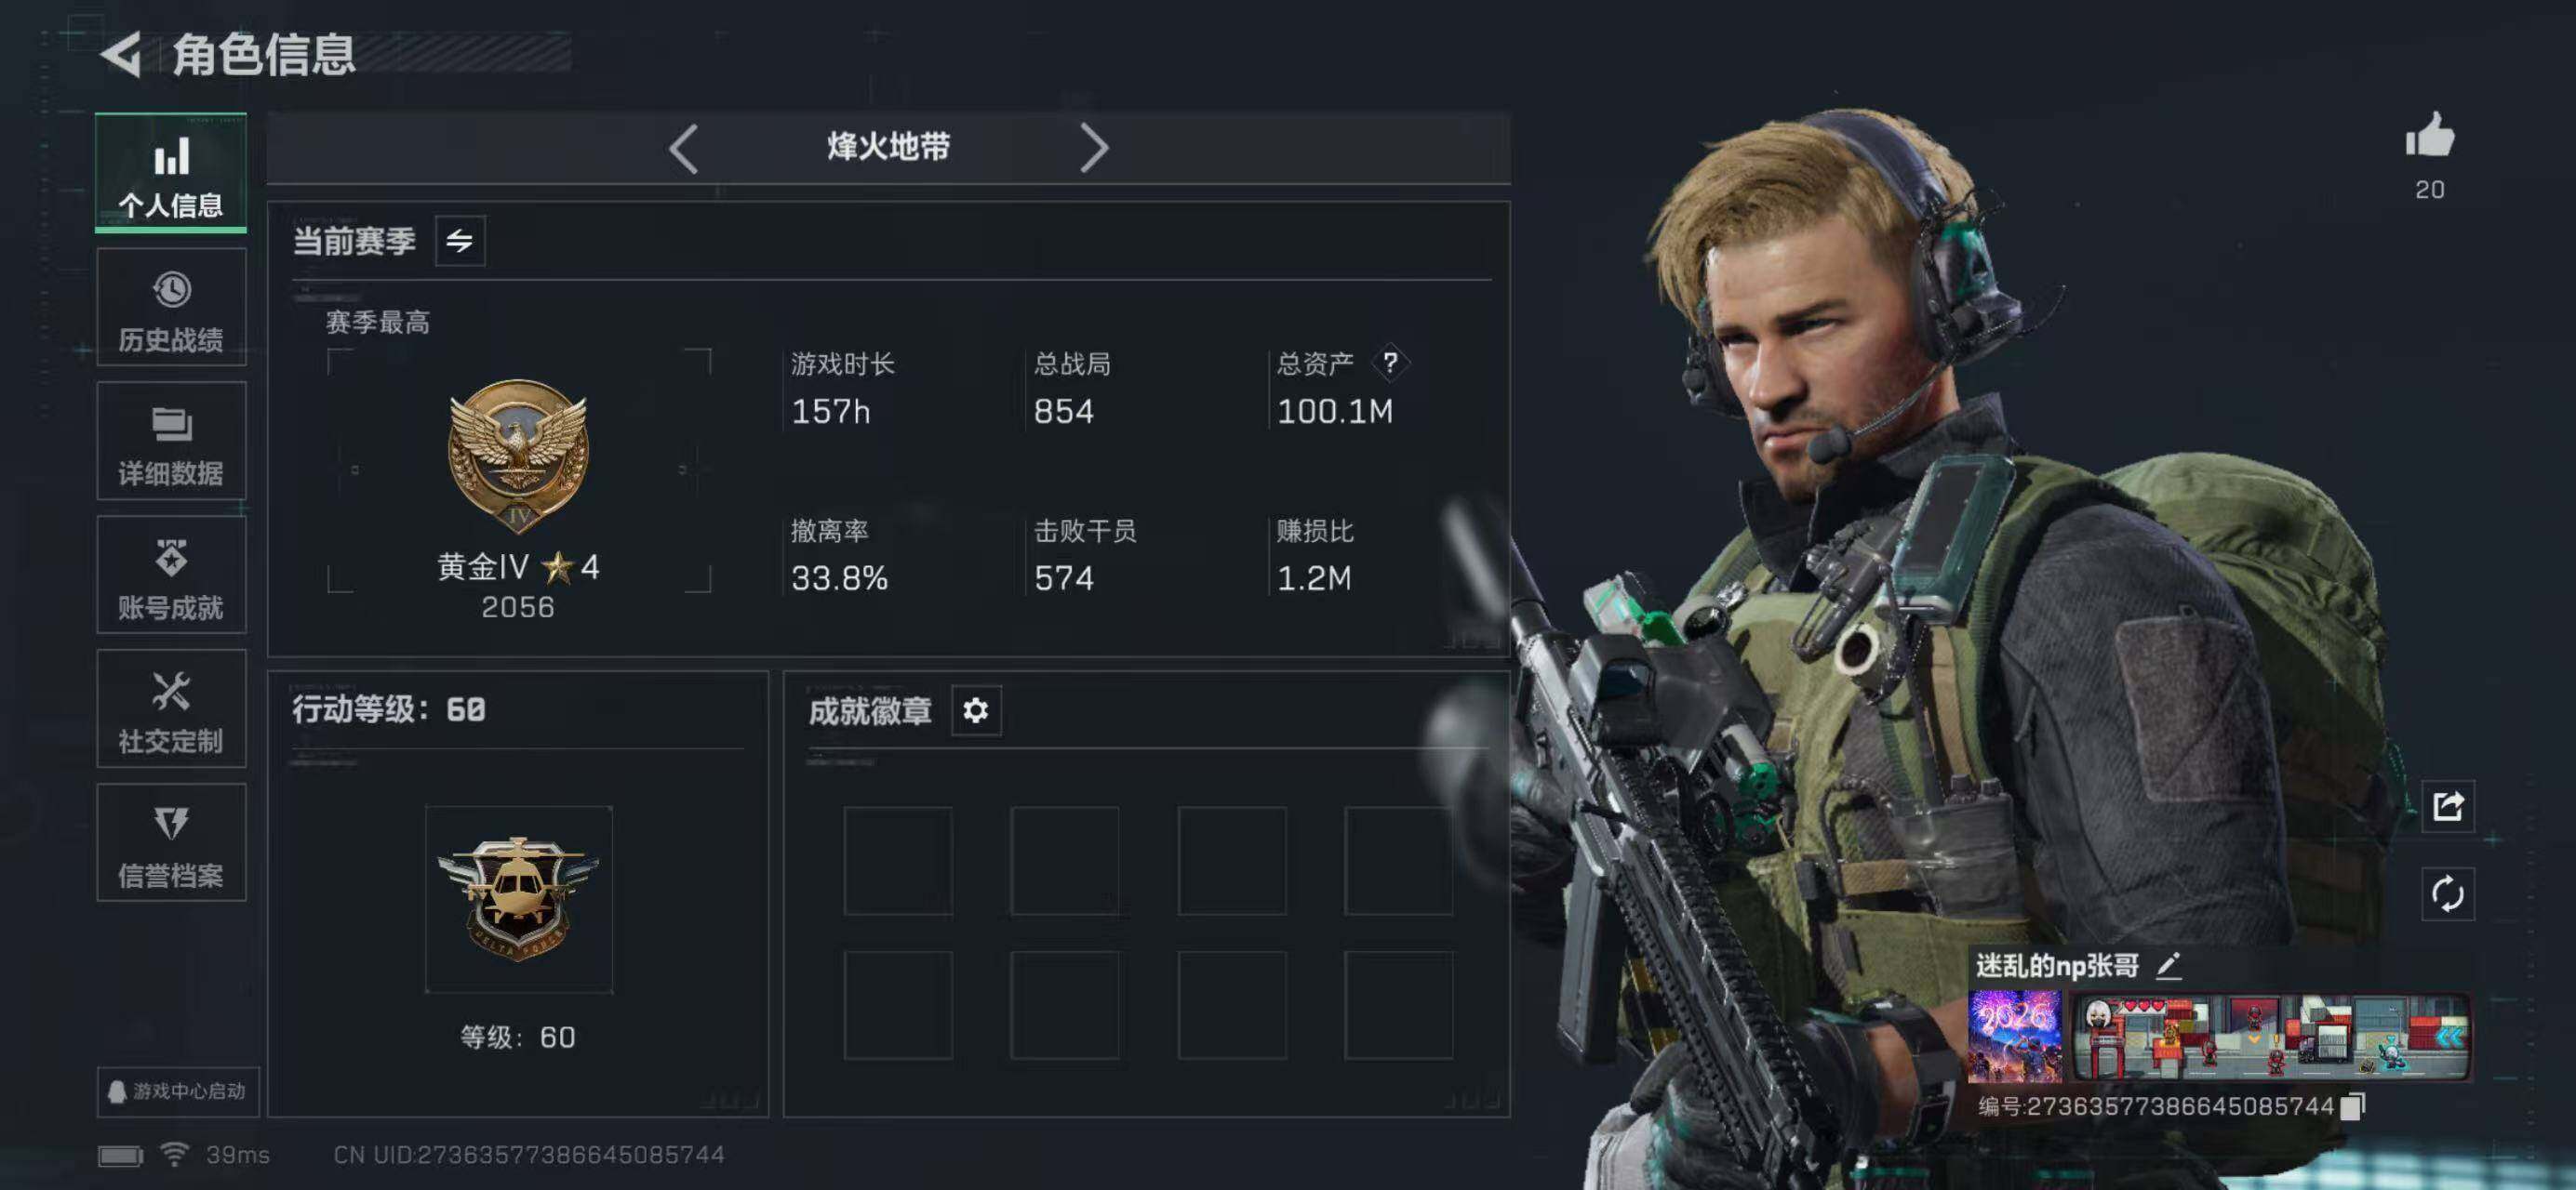
Task: Click the 游戏中心启动 button
Action: click(x=178, y=1091)
